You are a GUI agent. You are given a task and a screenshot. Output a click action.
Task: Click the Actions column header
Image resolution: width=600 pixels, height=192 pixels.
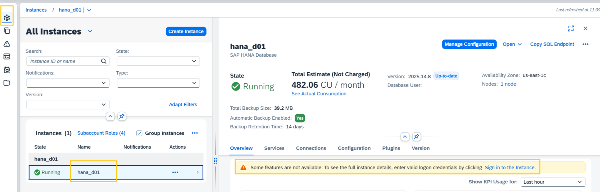178,147
